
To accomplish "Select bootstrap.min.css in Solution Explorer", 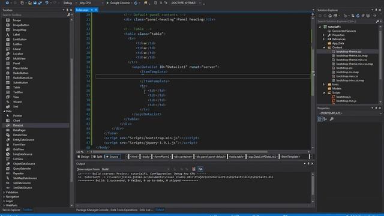I will point(347,76).
